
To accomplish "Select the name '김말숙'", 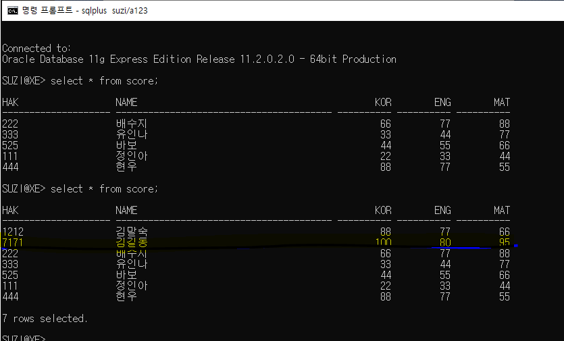I will 132,232.
